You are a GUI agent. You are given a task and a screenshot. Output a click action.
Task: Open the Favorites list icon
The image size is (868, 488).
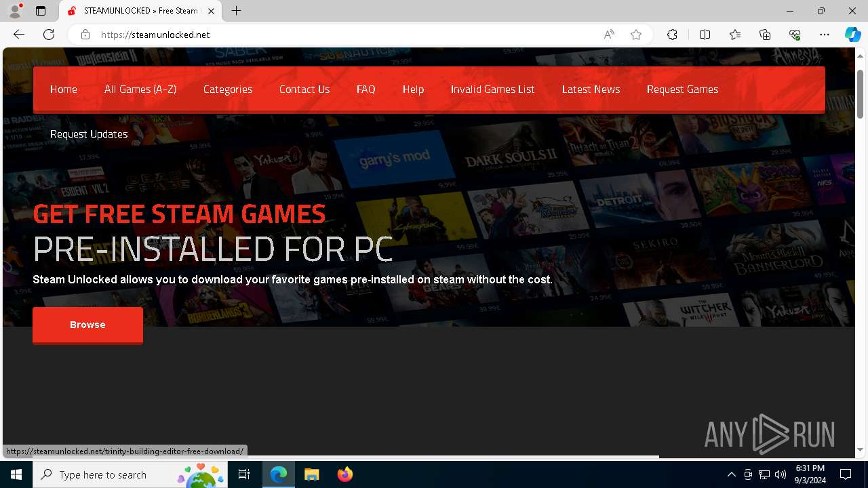tap(735, 35)
